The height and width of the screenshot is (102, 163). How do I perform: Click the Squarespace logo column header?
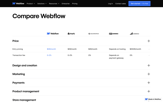coord(93,34)
